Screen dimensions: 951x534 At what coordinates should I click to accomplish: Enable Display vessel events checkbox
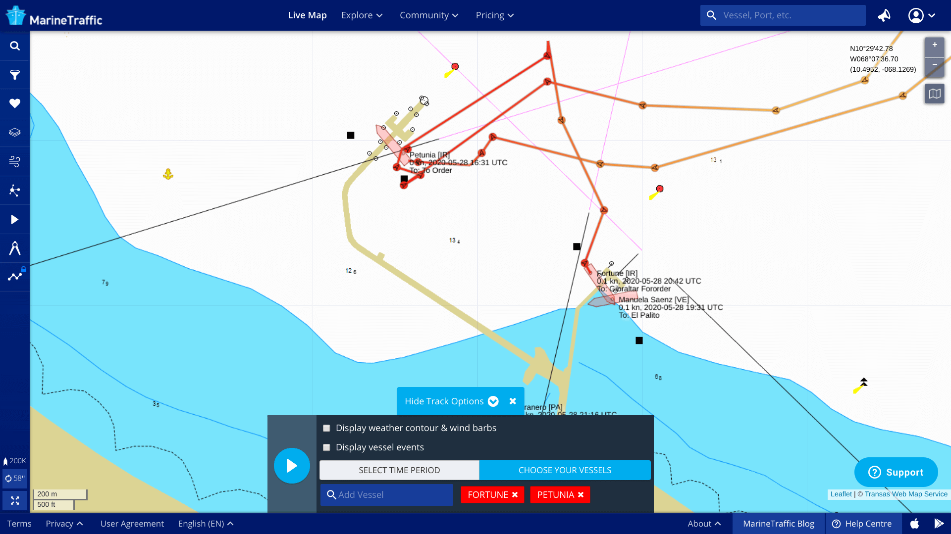point(326,447)
